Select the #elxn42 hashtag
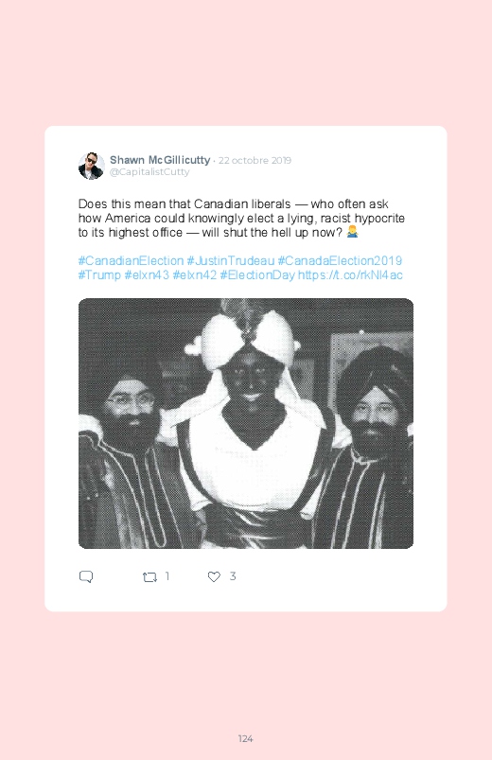This screenshot has height=760, width=492. tap(194, 275)
